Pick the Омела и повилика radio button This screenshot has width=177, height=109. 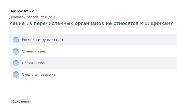coord(16,75)
